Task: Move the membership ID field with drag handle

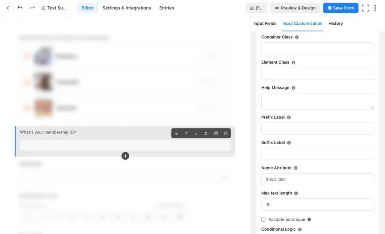Action: (x=176, y=133)
